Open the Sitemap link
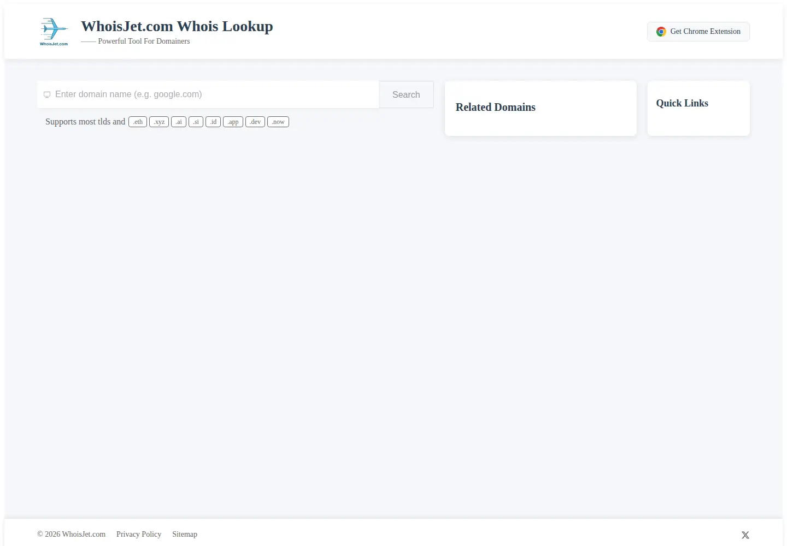The image size is (787, 546). click(185, 534)
